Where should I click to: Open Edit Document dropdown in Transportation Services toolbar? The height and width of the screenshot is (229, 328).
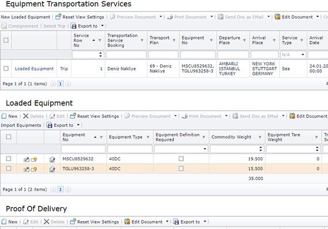tap(318, 17)
